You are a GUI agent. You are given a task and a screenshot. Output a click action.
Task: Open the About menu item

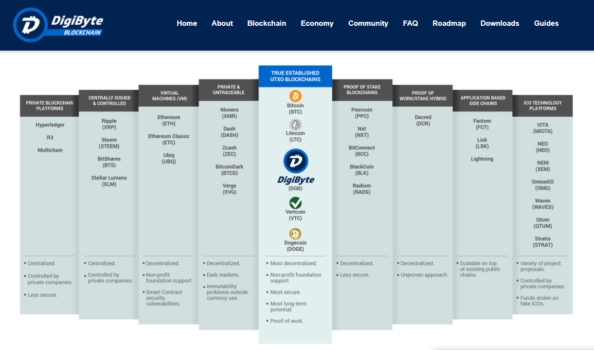point(222,23)
